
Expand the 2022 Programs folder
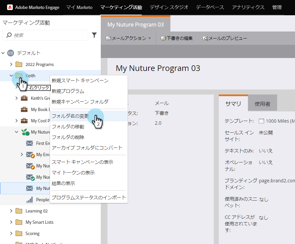pos(11,64)
